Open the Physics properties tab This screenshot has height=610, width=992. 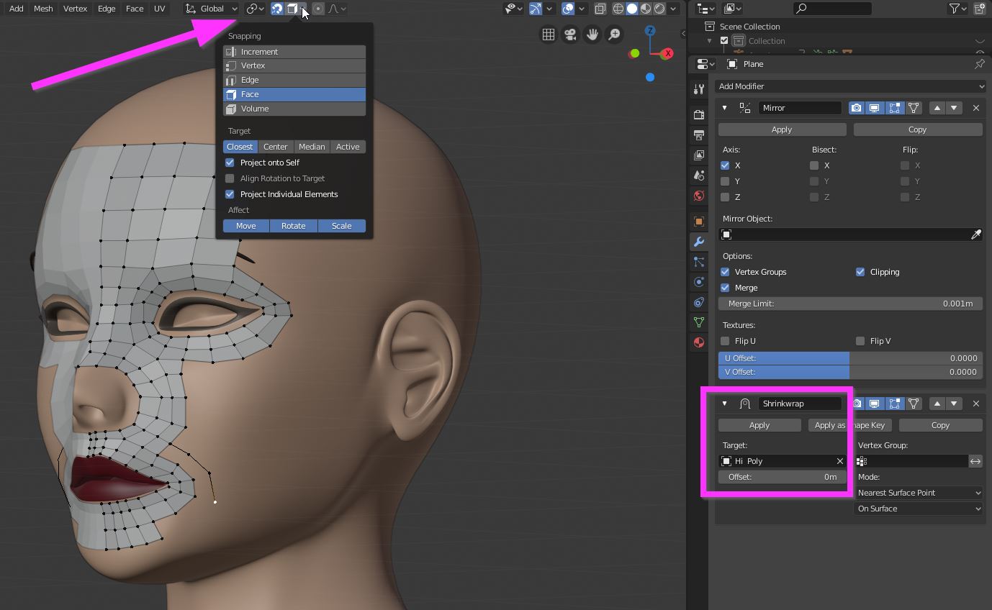click(699, 282)
